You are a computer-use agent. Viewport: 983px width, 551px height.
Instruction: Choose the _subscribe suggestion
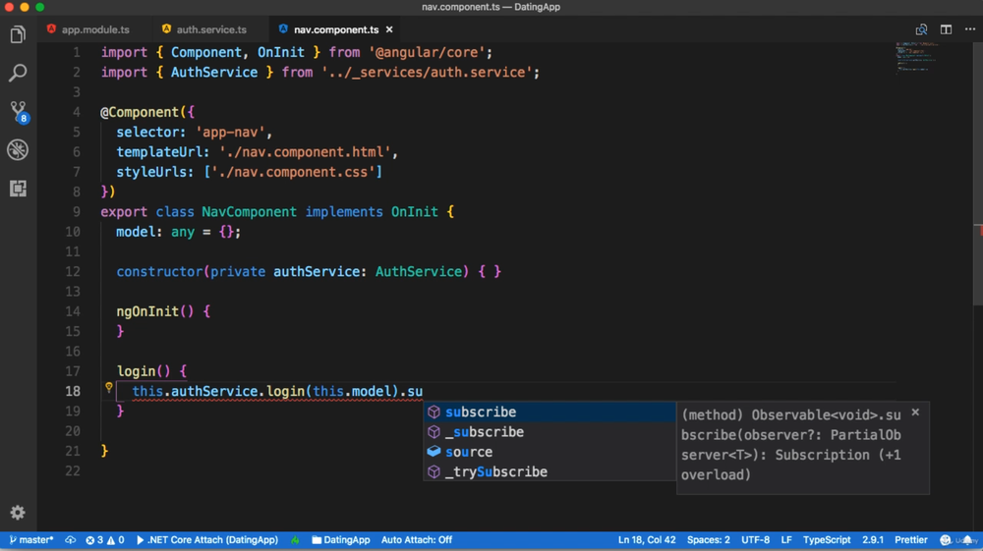point(549,432)
